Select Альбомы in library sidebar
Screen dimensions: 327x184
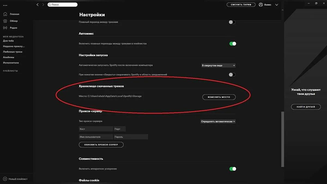(9, 57)
